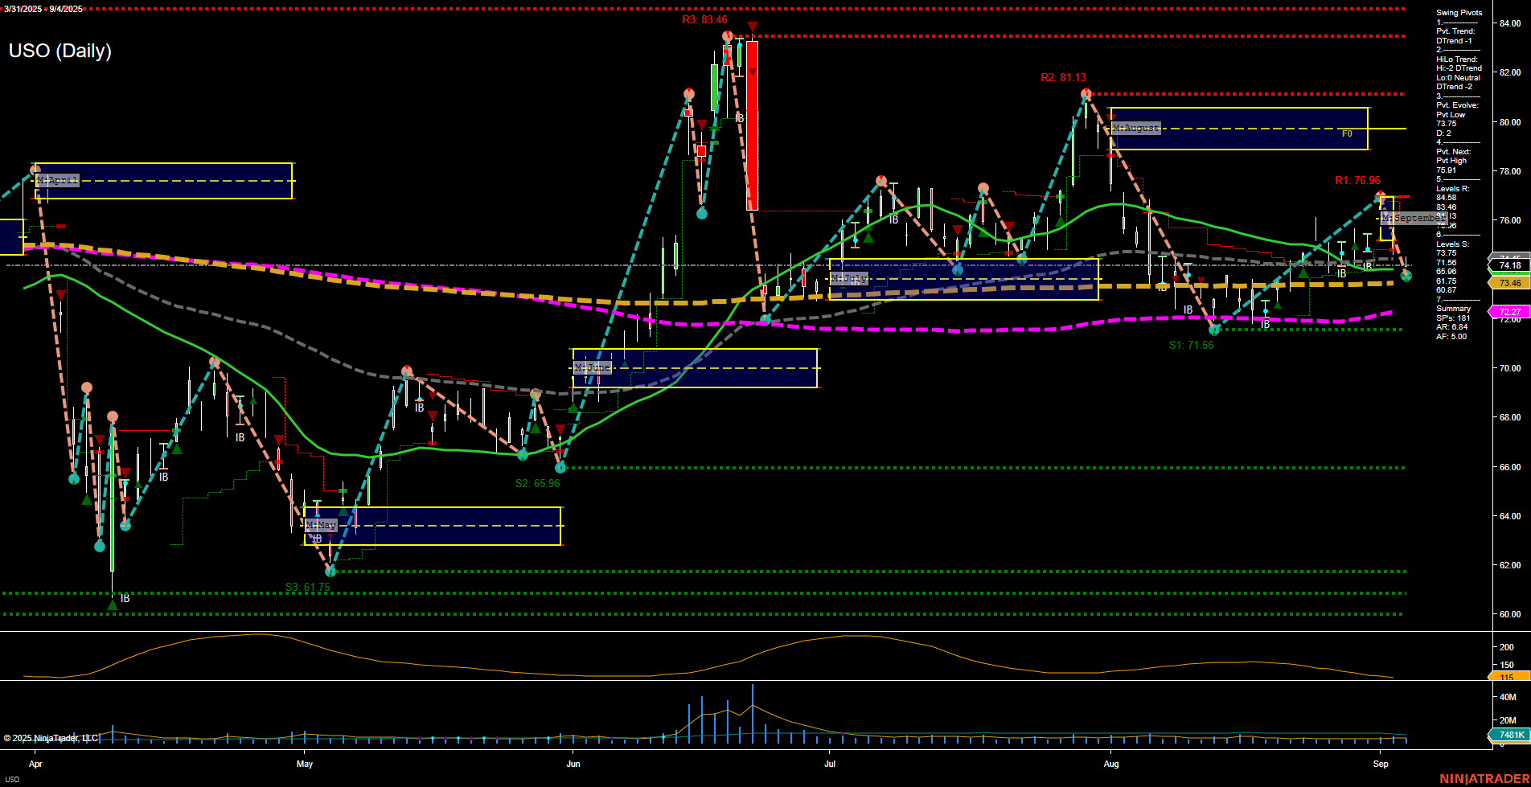
Task: Click the S2: 65.96 support label
Action: (x=537, y=483)
